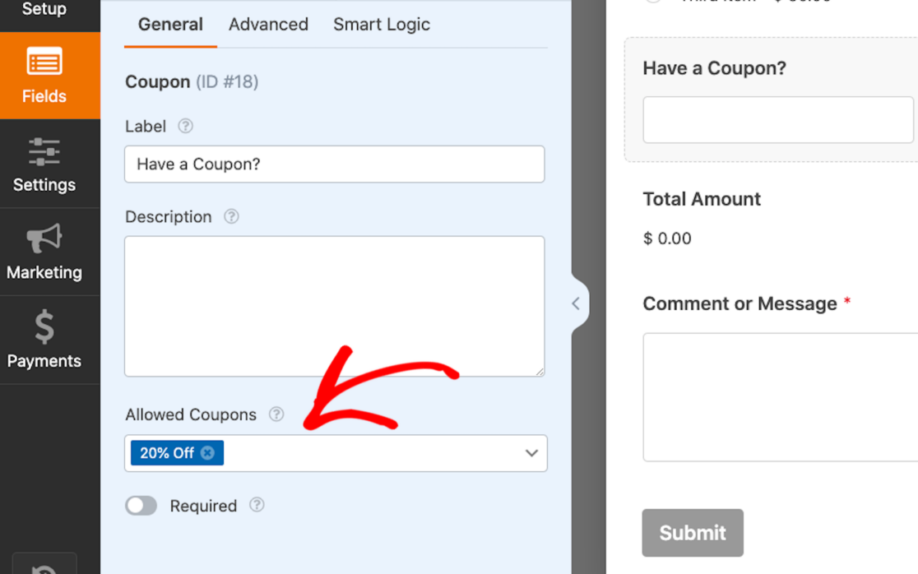Screen dimensions: 918x574
Task: Click the help icon next to Label
Action: coord(186,126)
